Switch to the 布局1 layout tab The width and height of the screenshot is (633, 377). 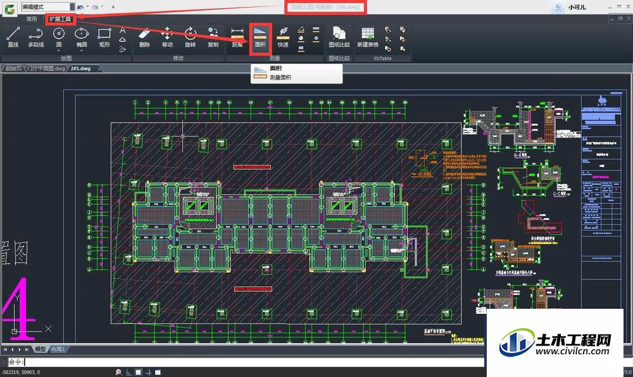[x=58, y=349]
